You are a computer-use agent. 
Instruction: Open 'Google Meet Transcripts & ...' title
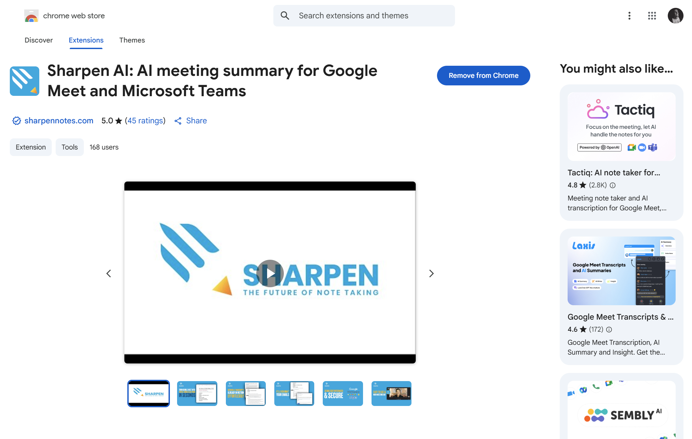click(620, 317)
